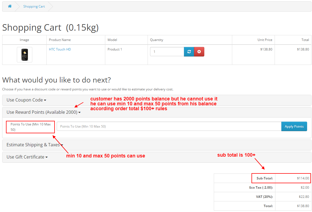The image size is (312, 212).
Task: Focus the Points To Use text box
Action: tap(169, 126)
